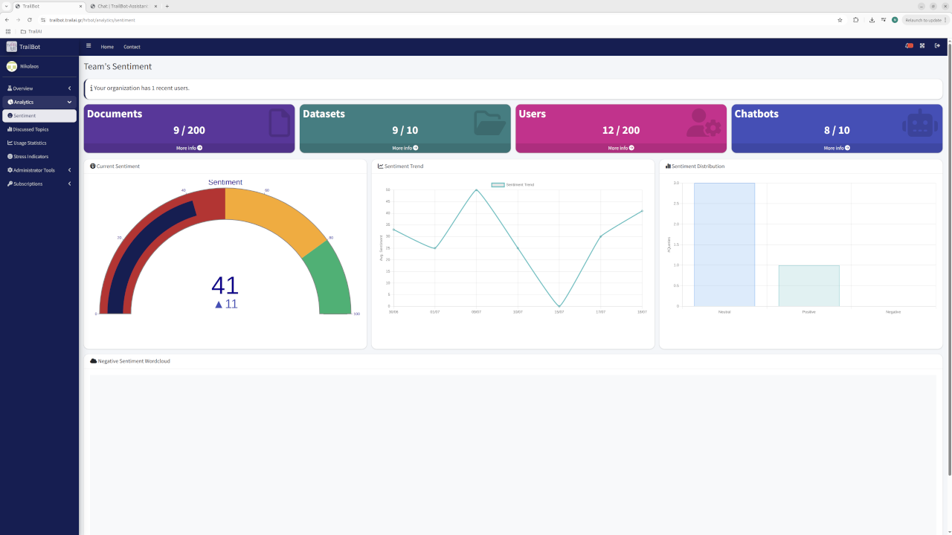Open the browser downloads icon
This screenshot has width=952, height=535.
(x=872, y=20)
